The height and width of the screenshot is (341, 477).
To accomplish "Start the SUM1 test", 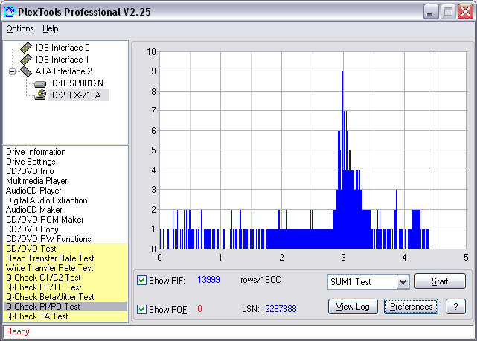I will pos(440,281).
